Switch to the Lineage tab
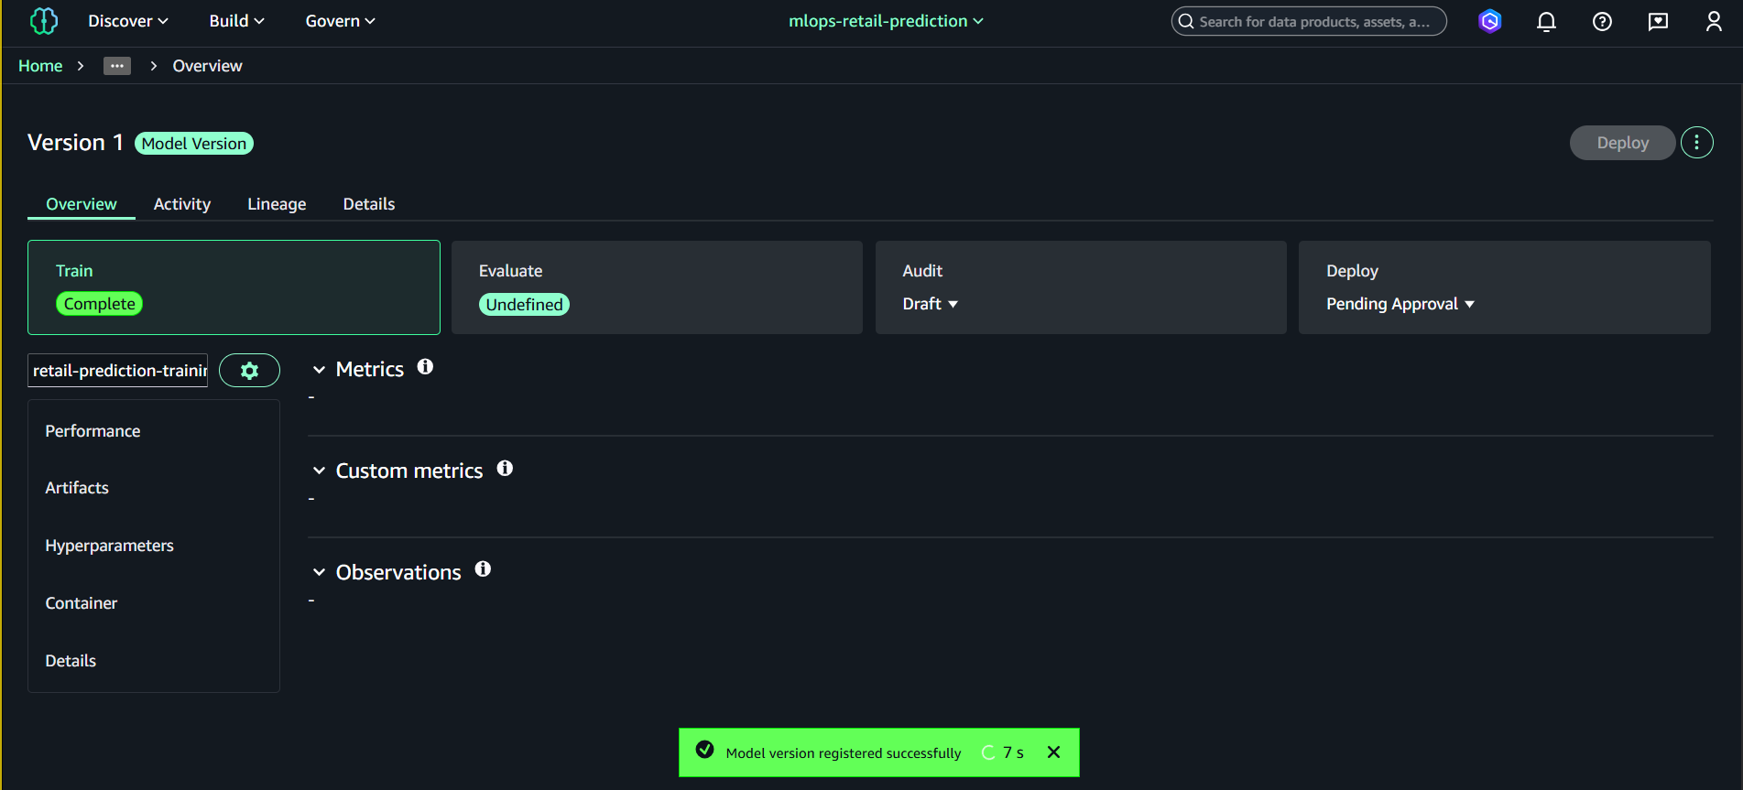 click(277, 204)
